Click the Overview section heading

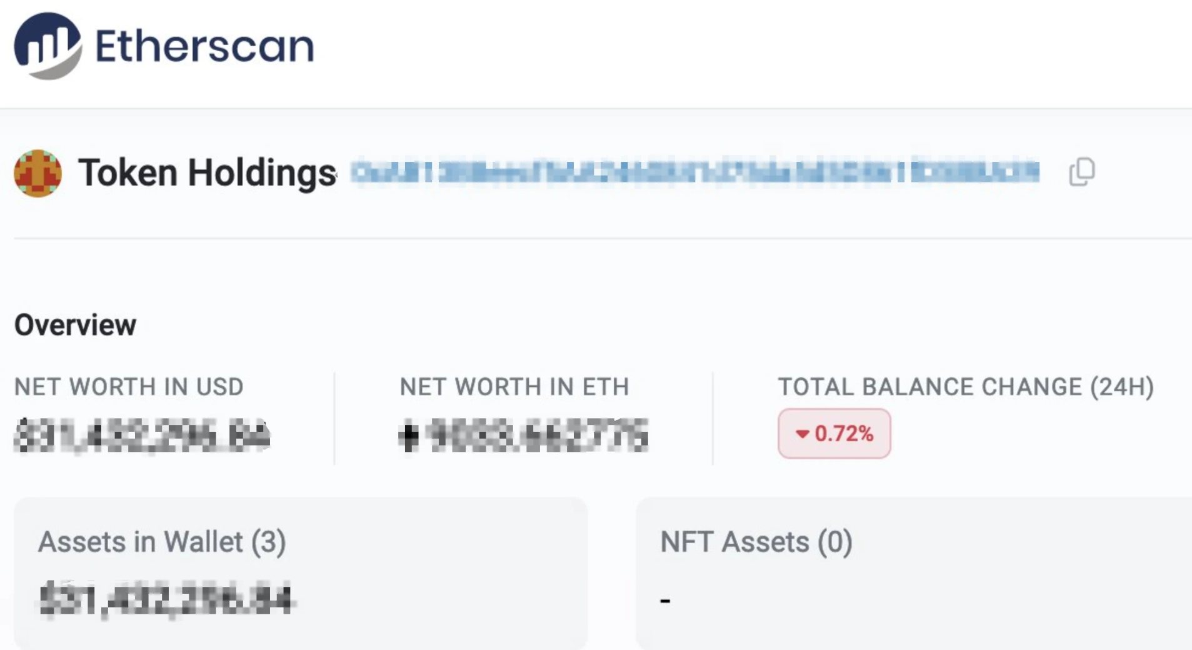[x=75, y=325]
